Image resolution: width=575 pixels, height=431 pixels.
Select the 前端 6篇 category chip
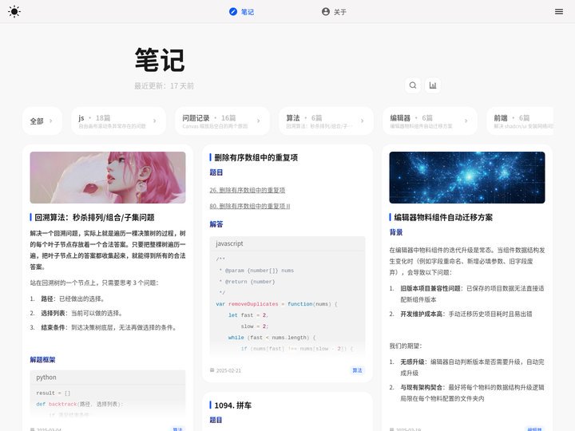tap(520, 121)
